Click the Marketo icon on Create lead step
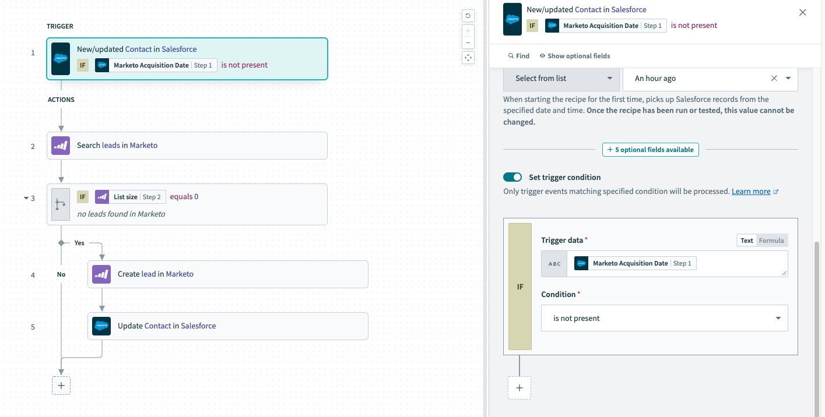 click(x=101, y=274)
